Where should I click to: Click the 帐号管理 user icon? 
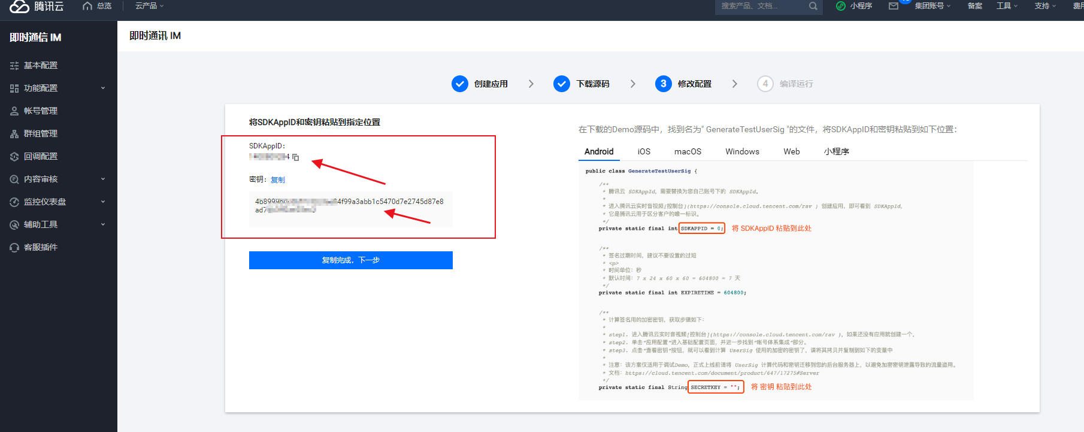[x=14, y=111]
